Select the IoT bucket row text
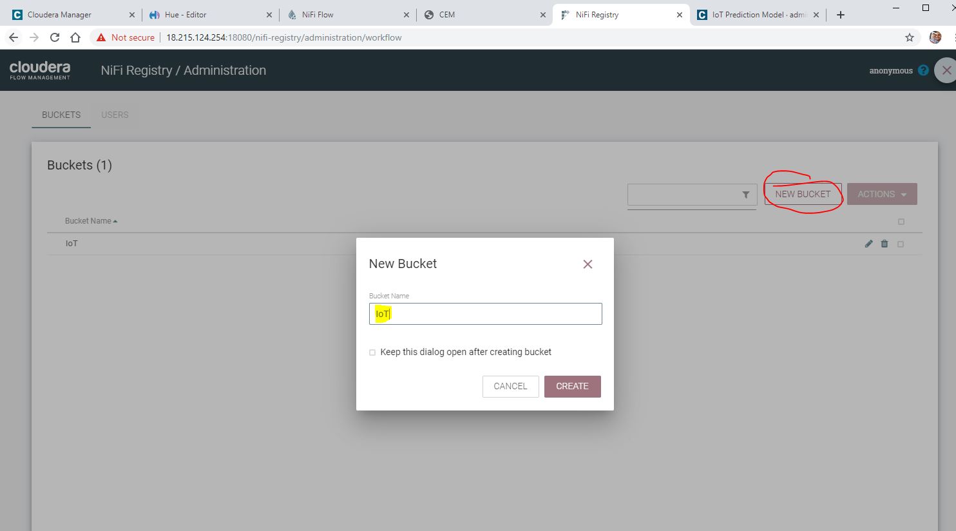 pos(72,244)
